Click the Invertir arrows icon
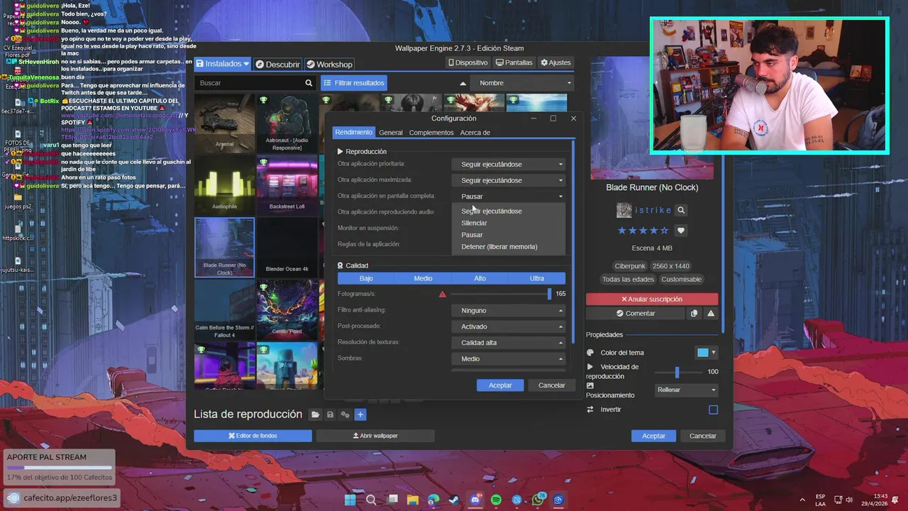The image size is (908, 511). click(x=590, y=410)
